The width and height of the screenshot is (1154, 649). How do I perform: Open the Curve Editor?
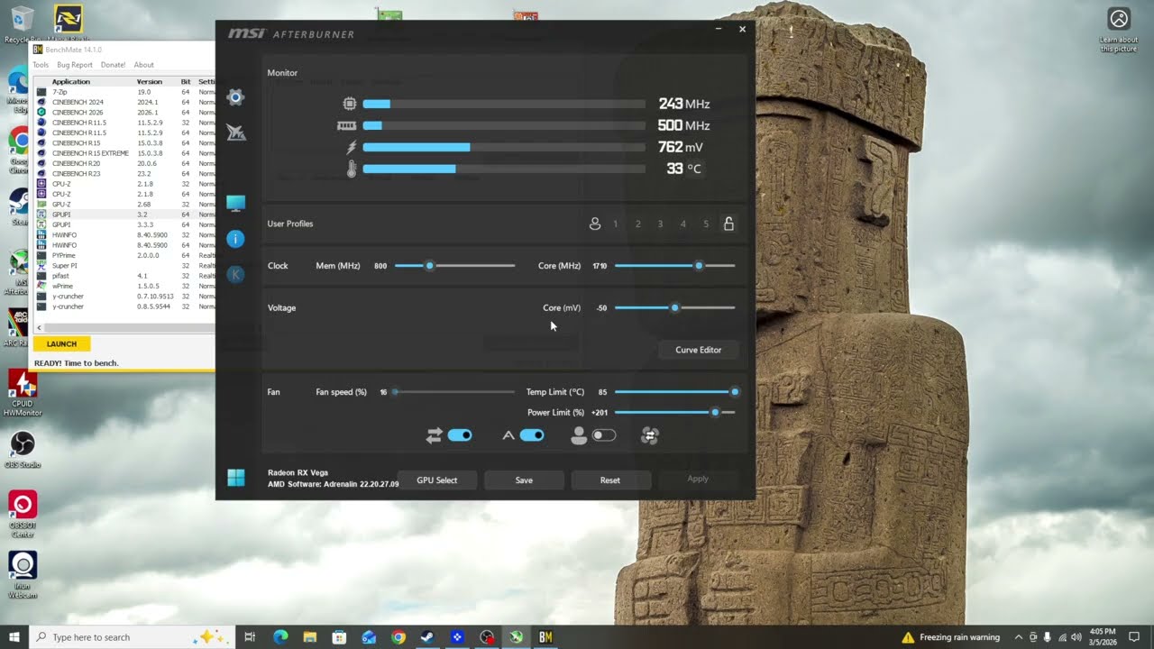click(698, 350)
